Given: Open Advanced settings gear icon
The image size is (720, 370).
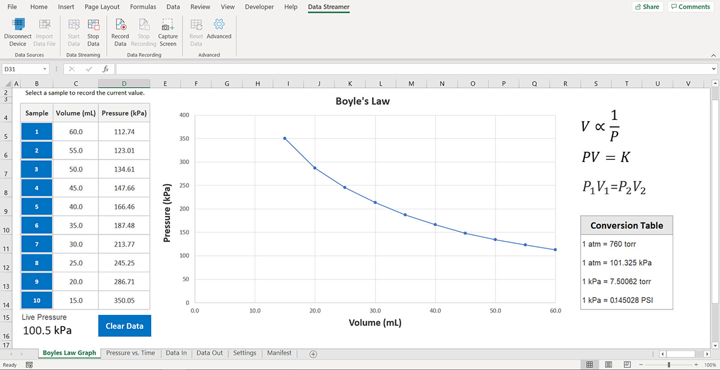Looking at the screenshot, I should click(x=219, y=24).
